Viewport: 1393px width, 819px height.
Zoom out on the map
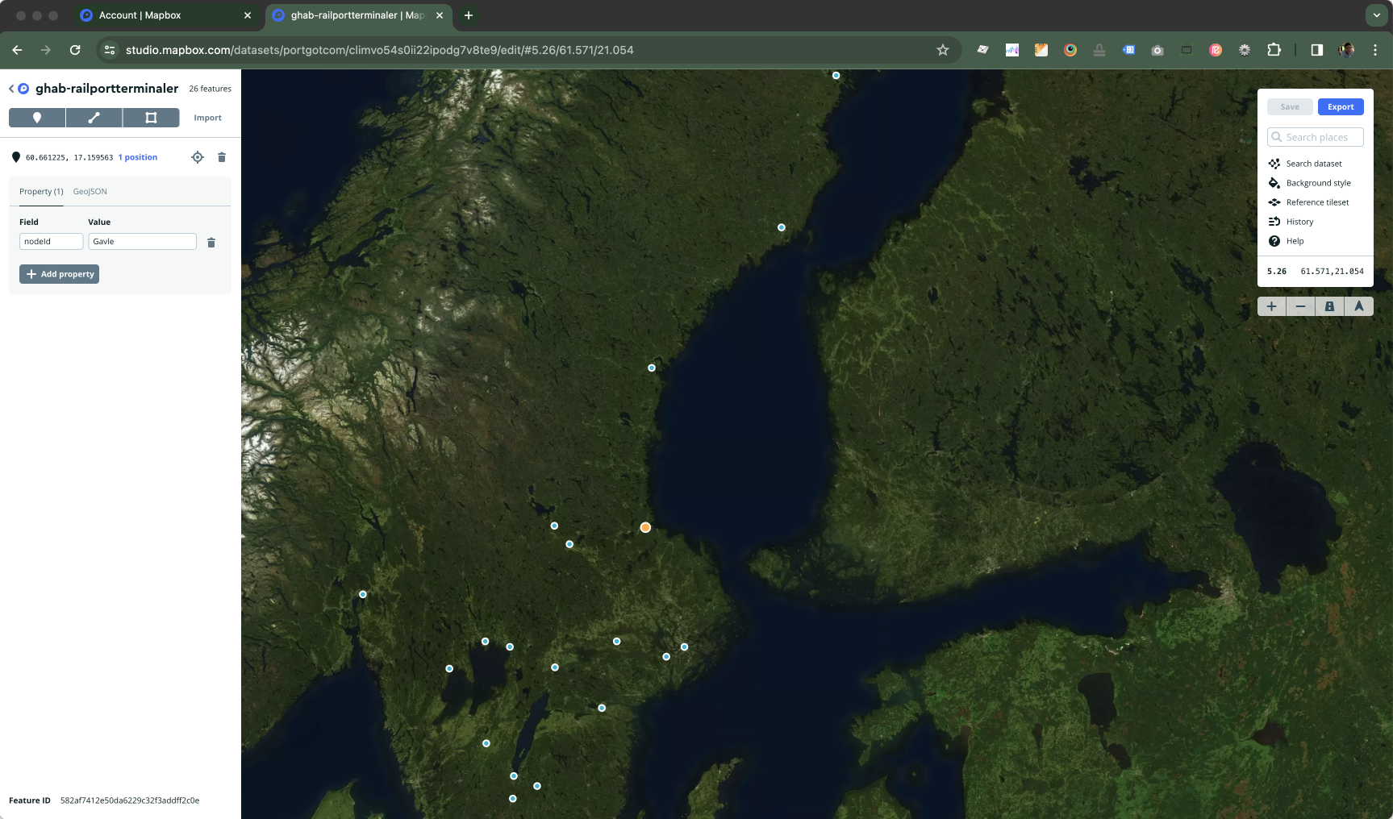(x=1300, y=306)
